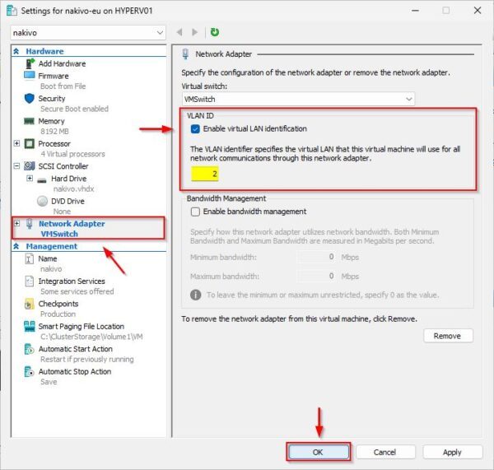This screenshot has width=494, height=470.
Task: Collapse the Management section
Action: tap(16, 246)
